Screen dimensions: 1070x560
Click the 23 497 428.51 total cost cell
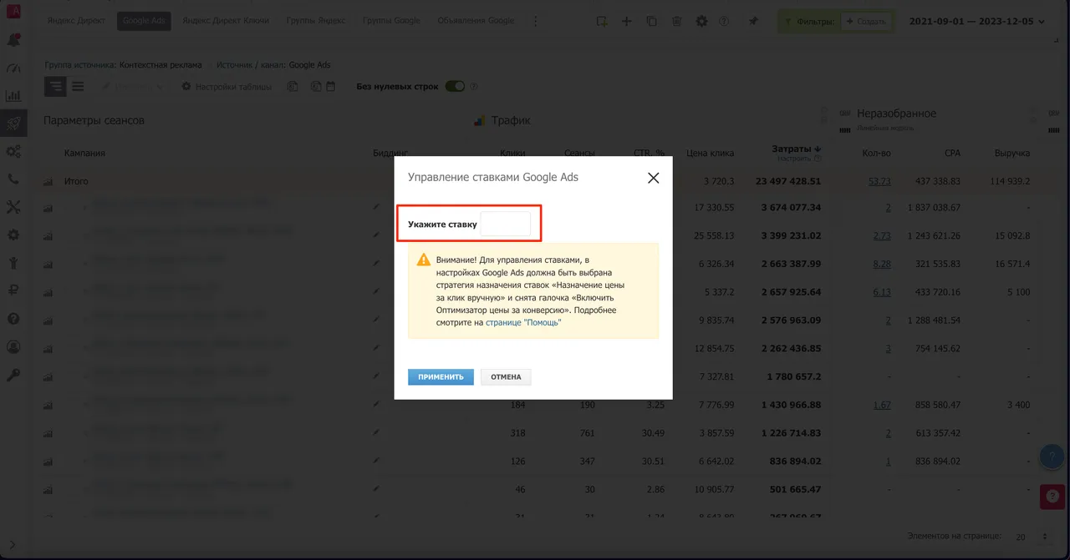(x=788, y=181)
